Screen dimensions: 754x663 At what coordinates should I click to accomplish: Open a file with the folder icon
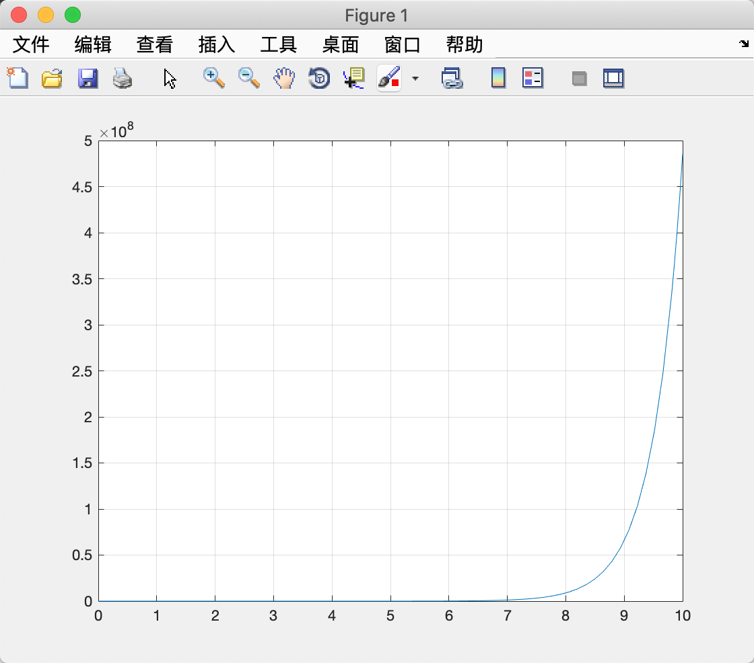tap(52, 78)
